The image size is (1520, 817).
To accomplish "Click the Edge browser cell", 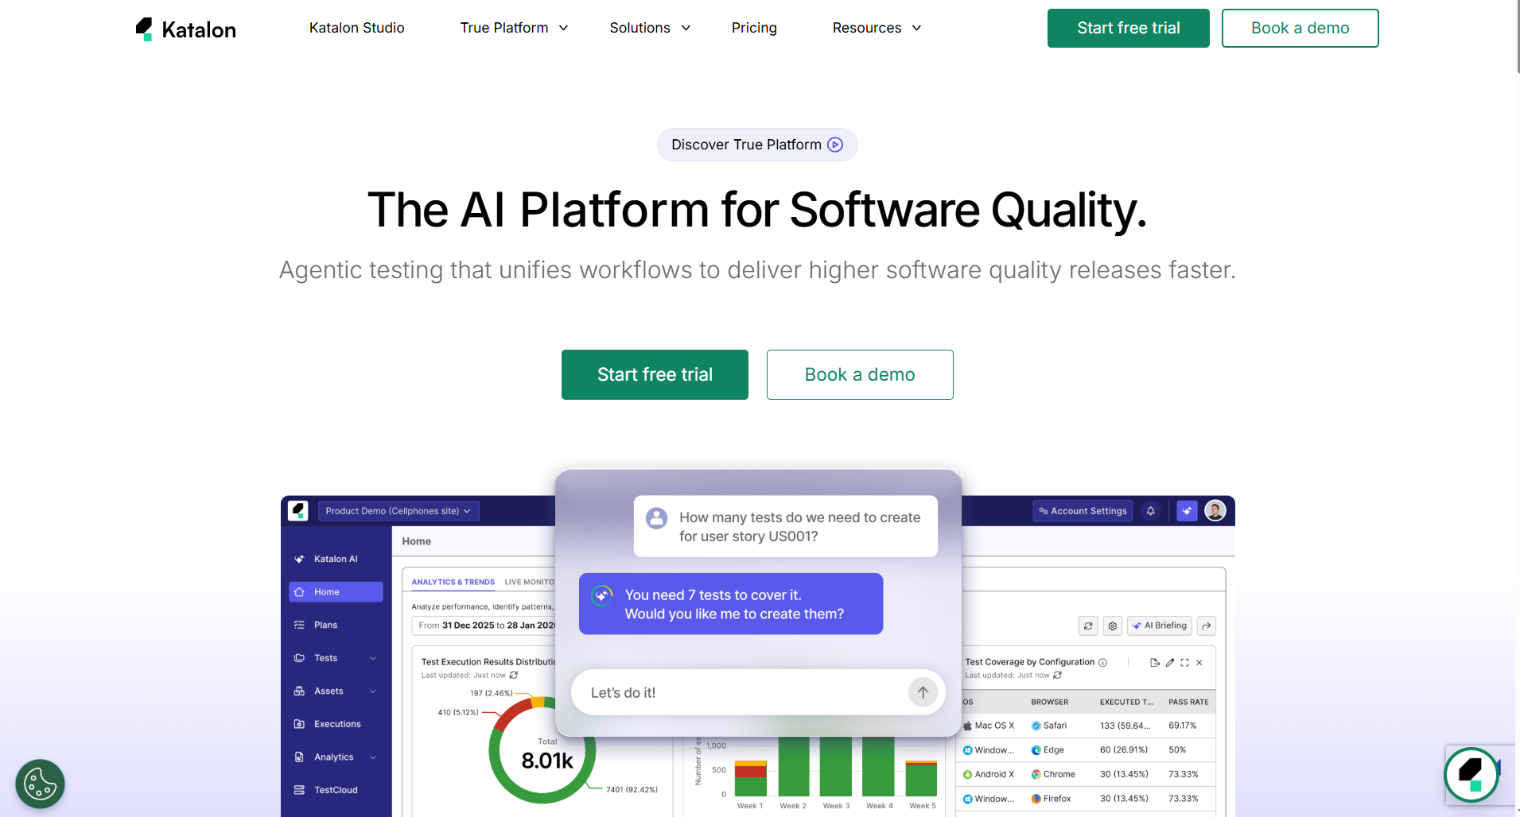I will [x=1048, y=750].
